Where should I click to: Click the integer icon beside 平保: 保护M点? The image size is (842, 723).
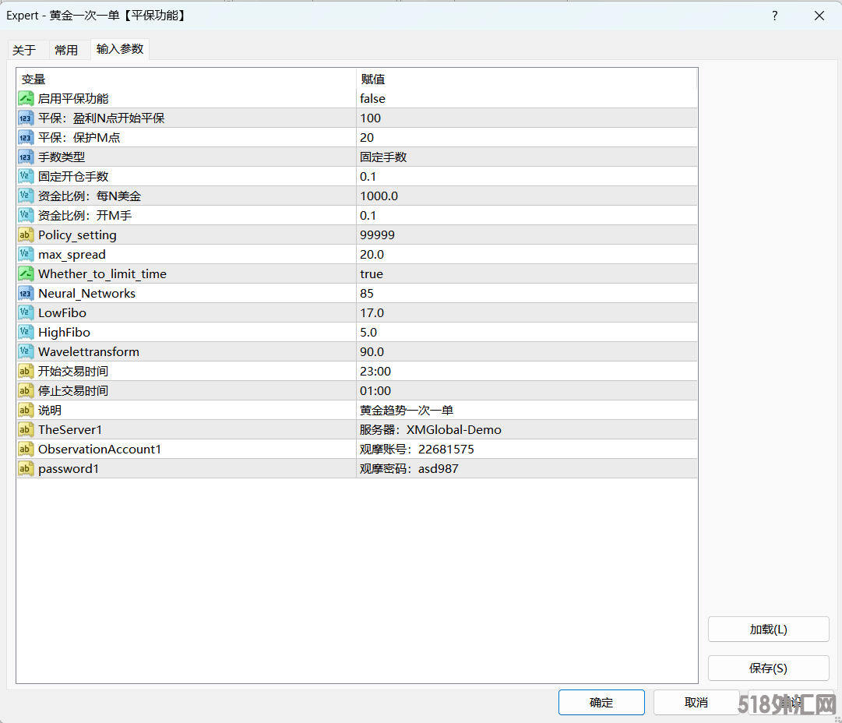pos(26,137)
